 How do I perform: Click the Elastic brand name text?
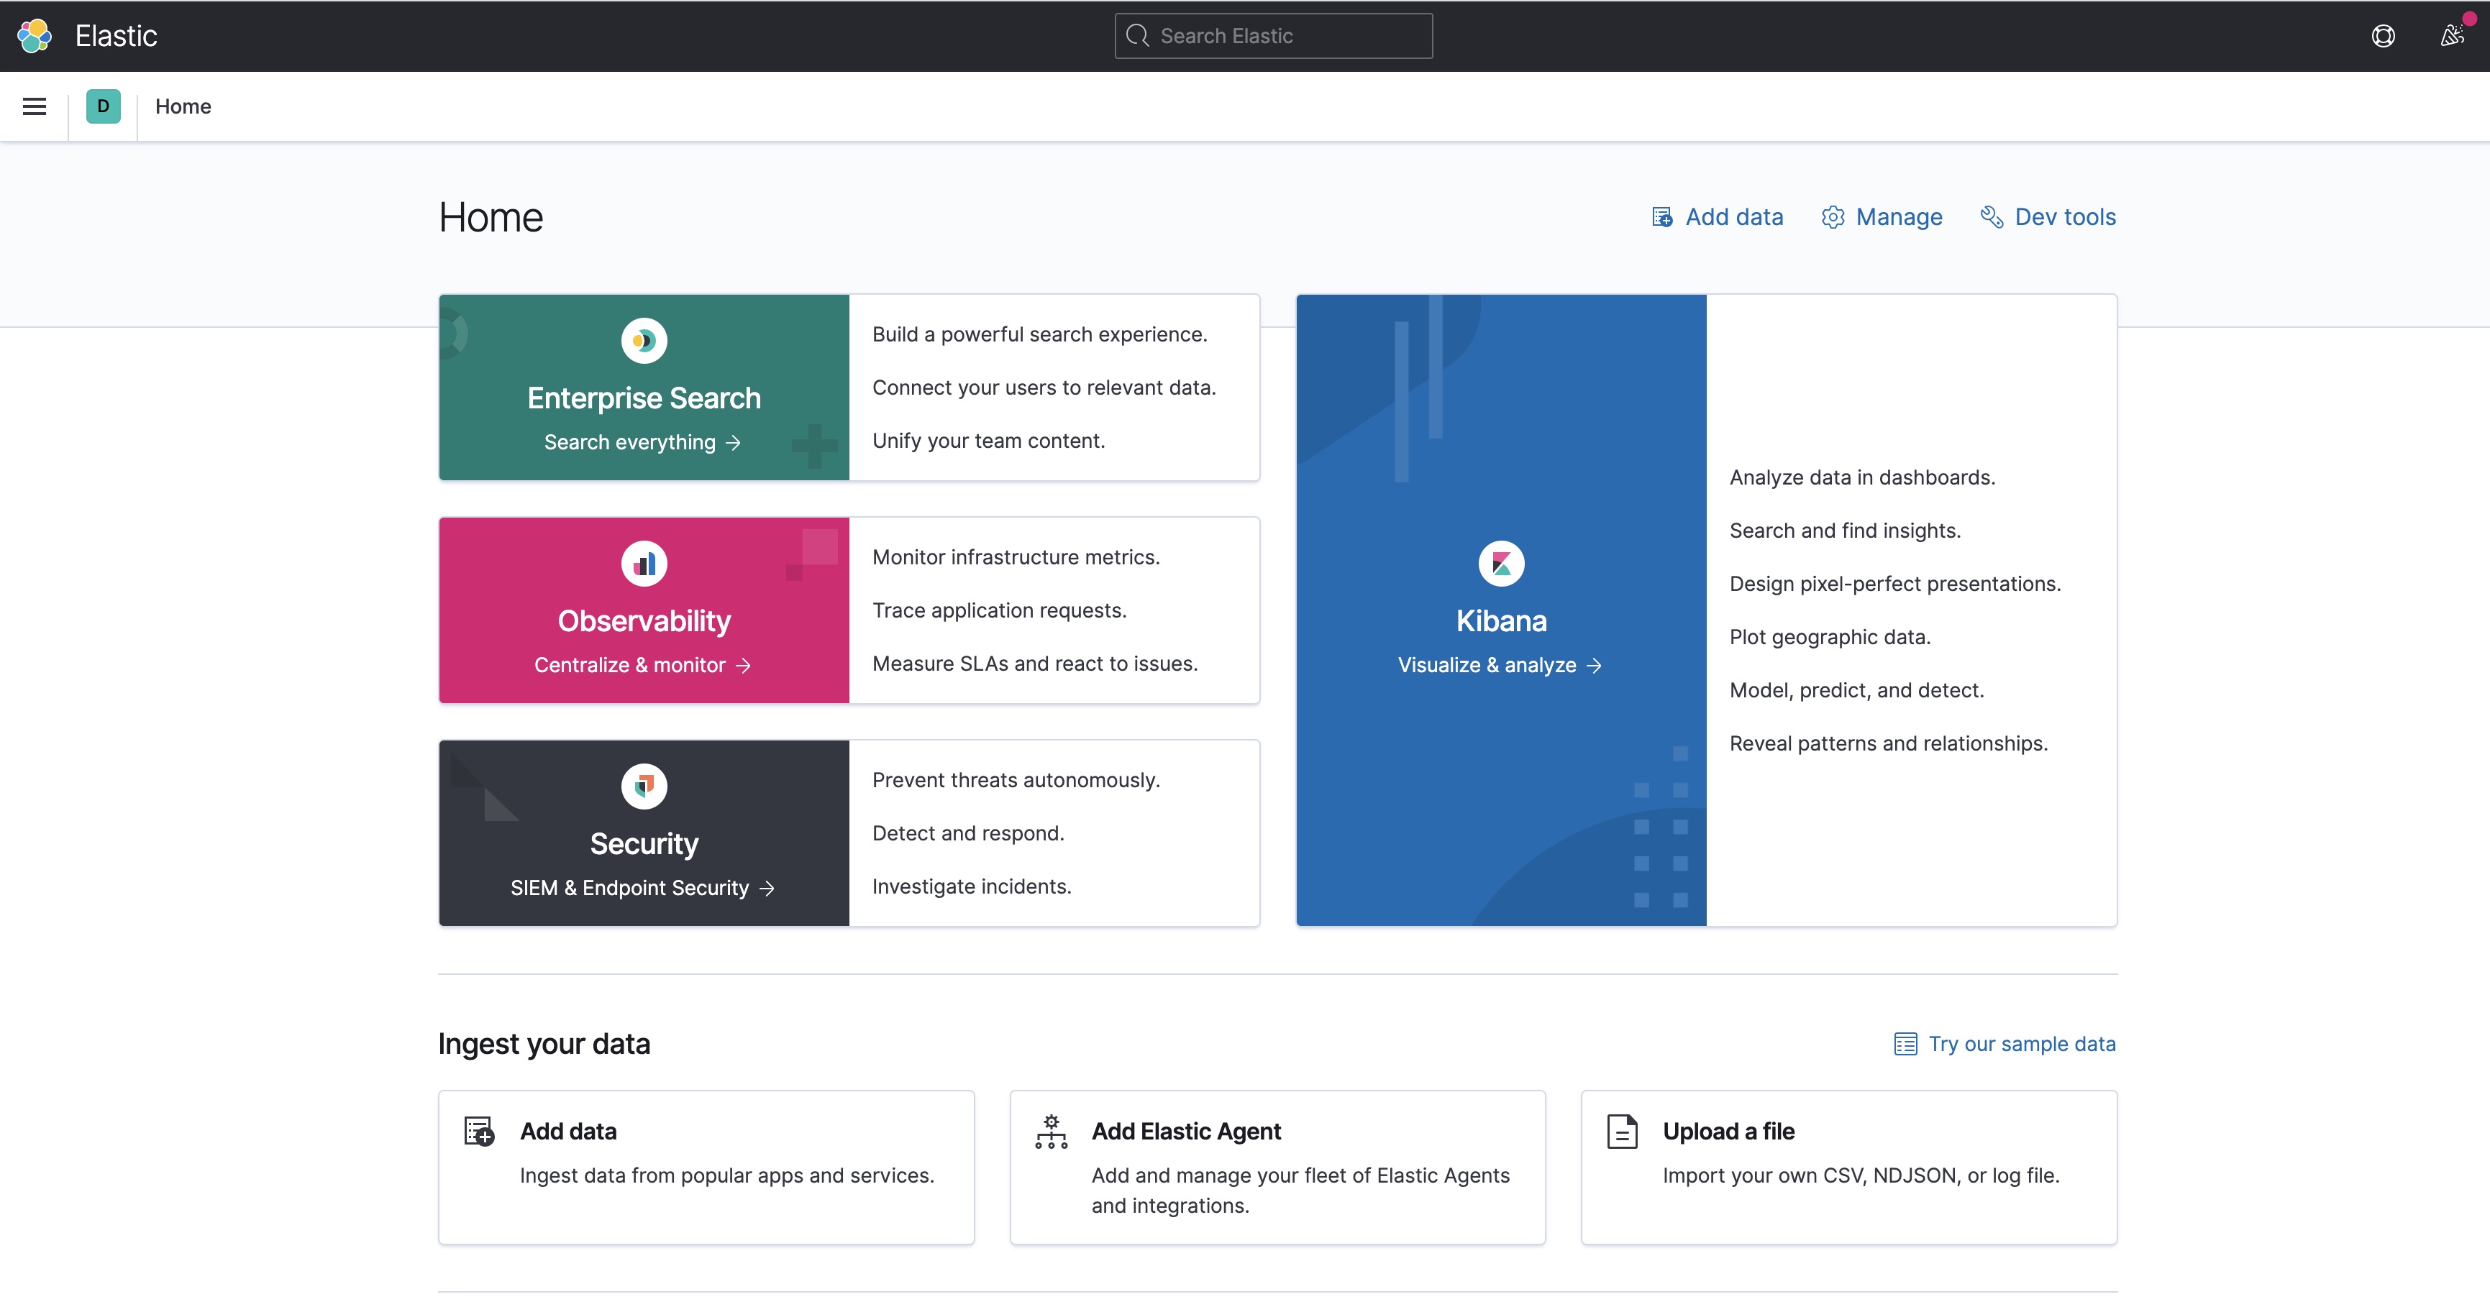[116, 36]
